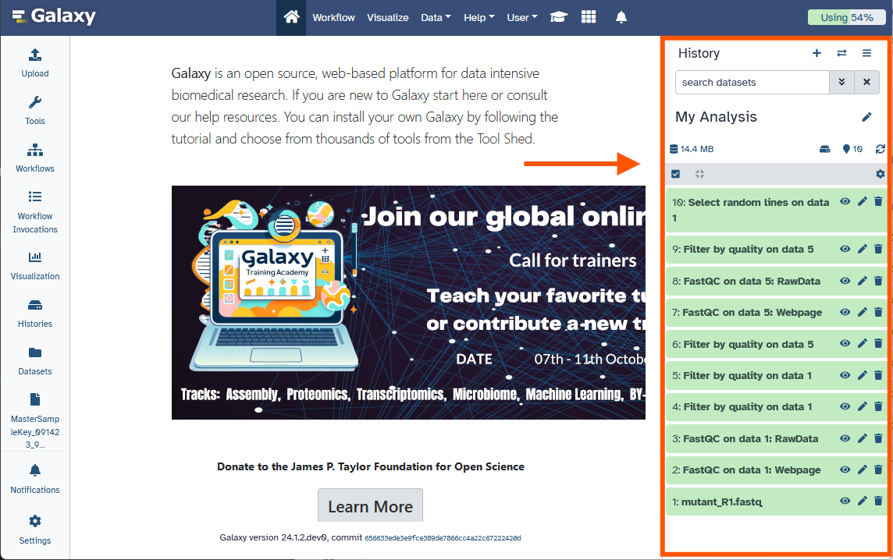Expand dataset 10 Select random lines
This screenshot has height=560, width=893.
click(x=750, y=210)
